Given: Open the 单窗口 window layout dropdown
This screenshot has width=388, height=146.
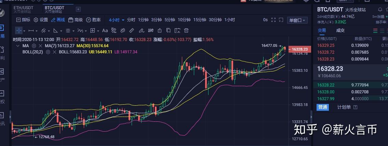Looking at the screenshot, I should pos(297,20).
